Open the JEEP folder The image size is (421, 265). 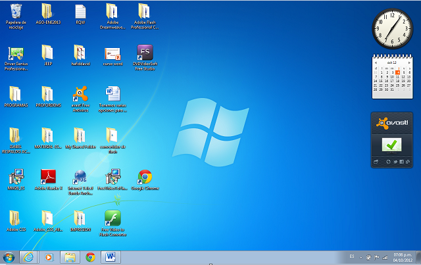pos(47,53)
